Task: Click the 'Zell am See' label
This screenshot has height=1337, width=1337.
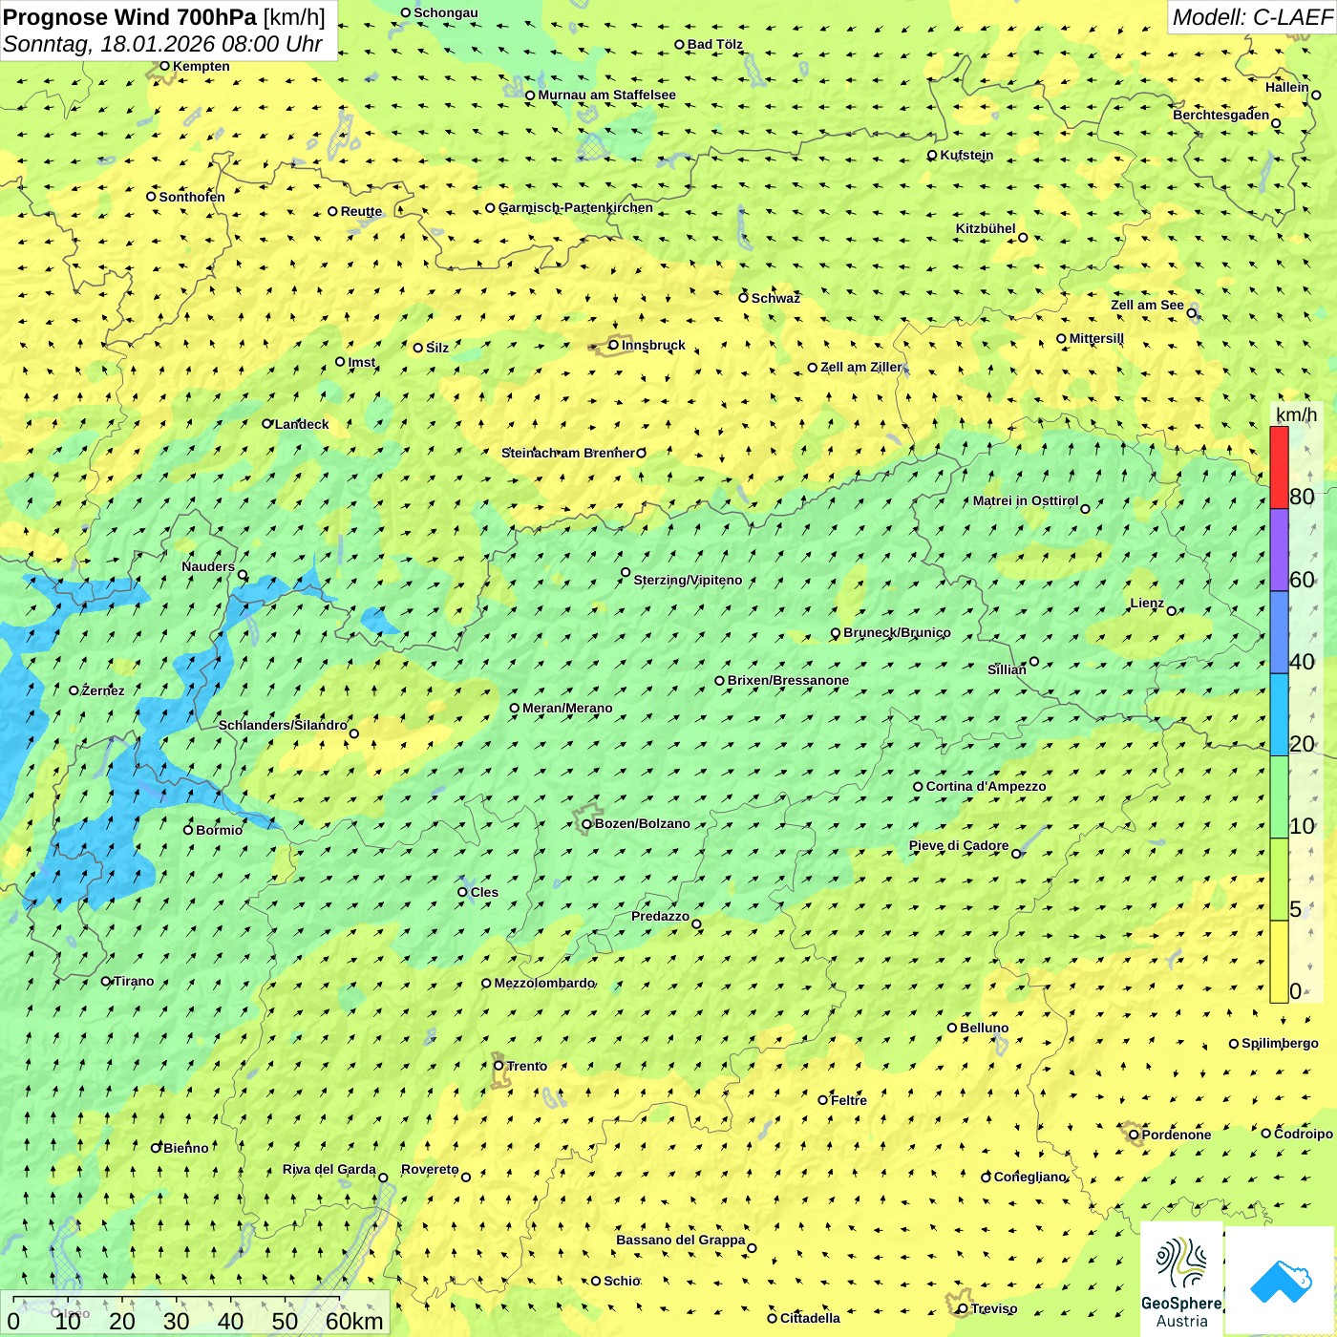Action: click(1147, 305)
